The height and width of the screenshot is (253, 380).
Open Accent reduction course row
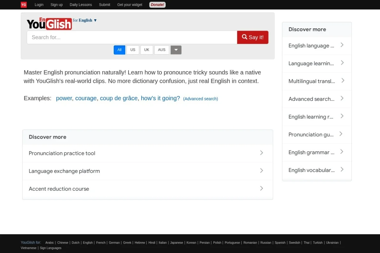pyautogui.click(x=148, y=189)
